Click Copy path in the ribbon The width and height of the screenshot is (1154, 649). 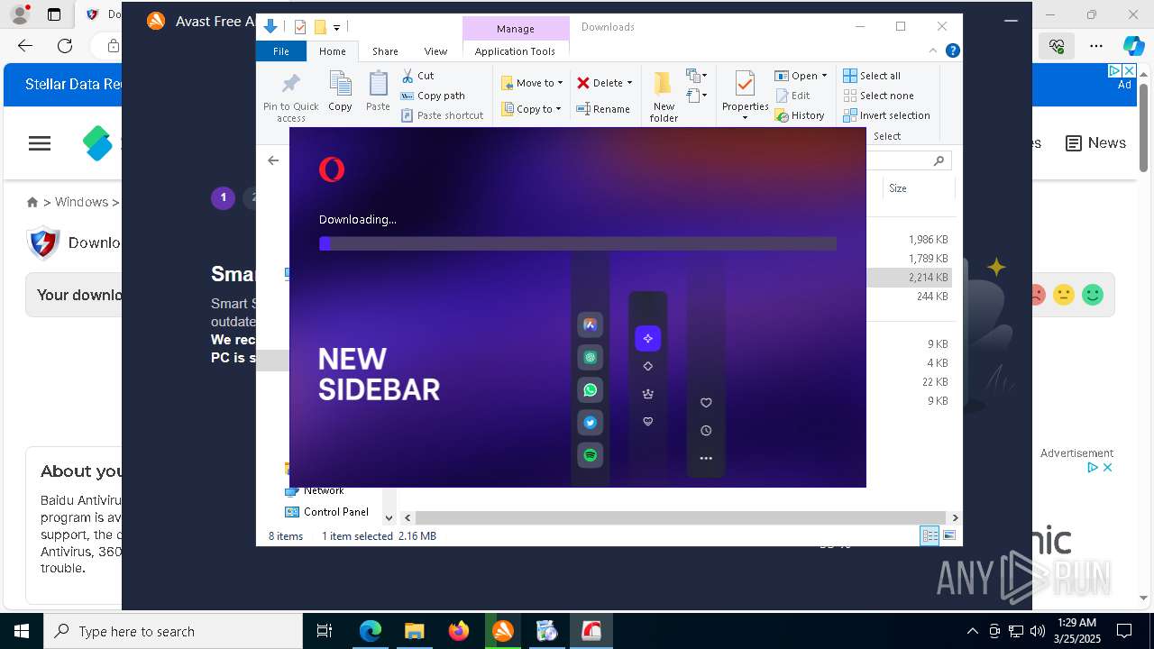click(433, 96)
